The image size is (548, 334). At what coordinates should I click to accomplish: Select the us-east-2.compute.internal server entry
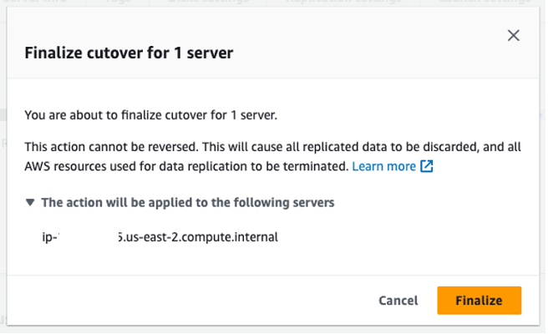click(x=160, y=238)
